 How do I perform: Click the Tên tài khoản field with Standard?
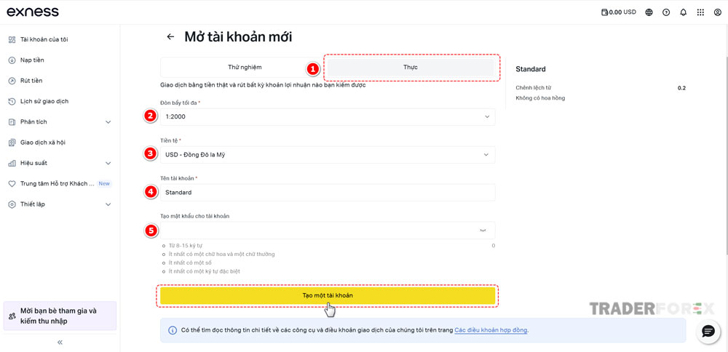328,193
